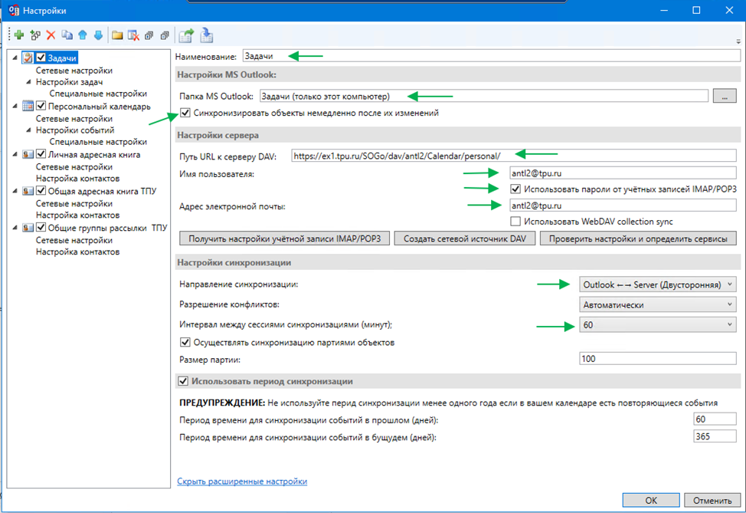The image size is (746, 513).
Task: Move the profile down with the blue down arrow
Action: [99, 35]
